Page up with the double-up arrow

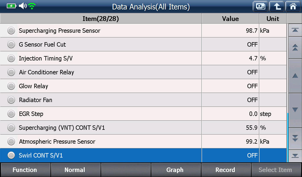tap(295, 47)
